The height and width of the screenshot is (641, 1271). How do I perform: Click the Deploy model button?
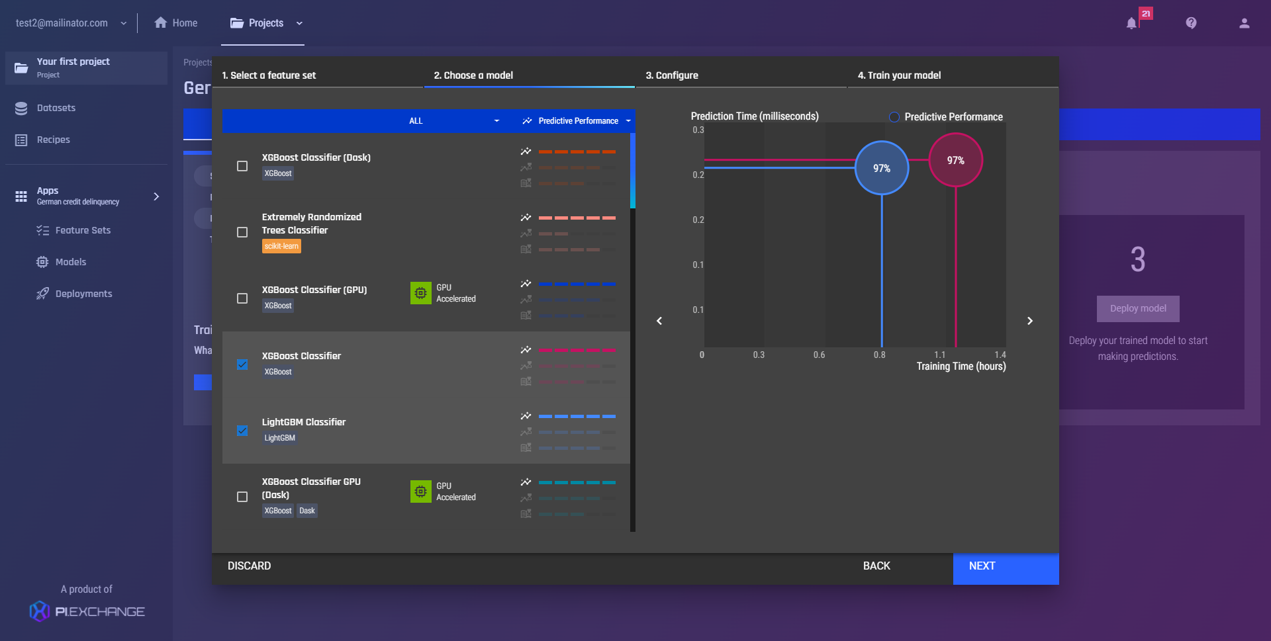1138,309
